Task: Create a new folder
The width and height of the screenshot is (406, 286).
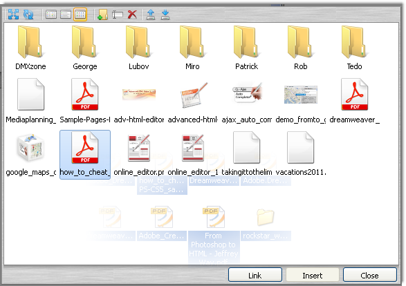Action: click(102, 15)
